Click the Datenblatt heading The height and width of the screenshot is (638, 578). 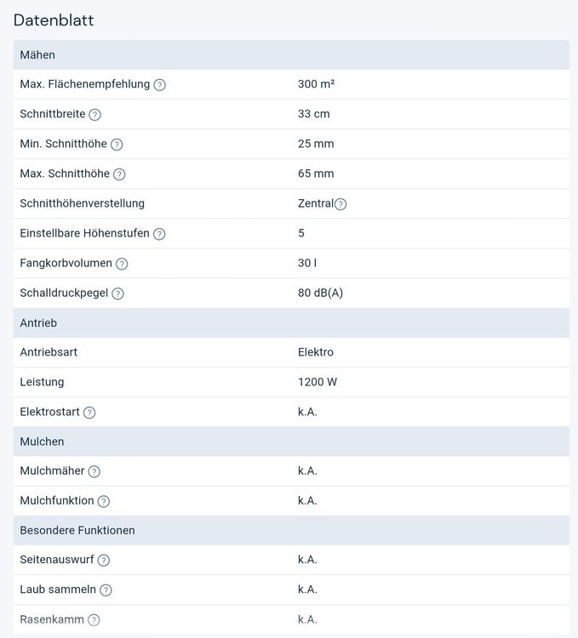[x=54, y=20]
